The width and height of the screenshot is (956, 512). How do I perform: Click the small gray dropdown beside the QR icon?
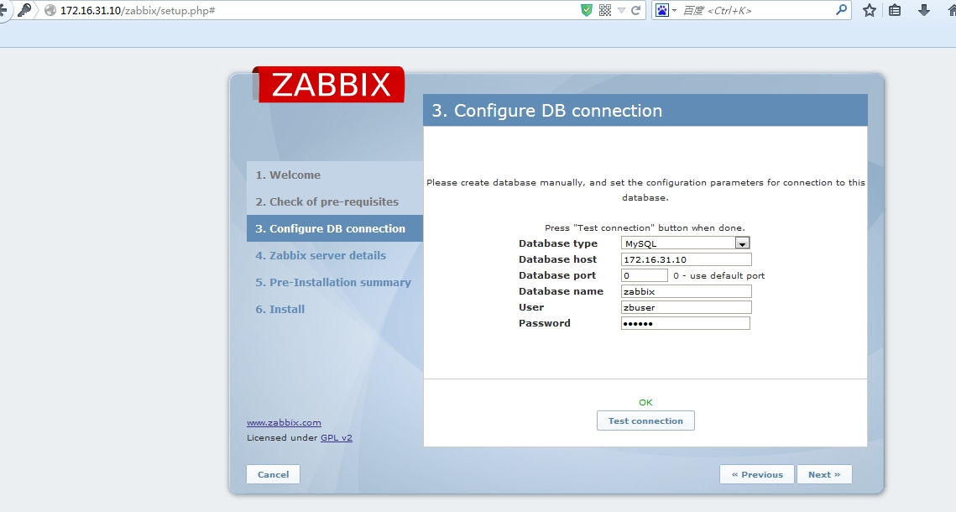pos(620,12)
